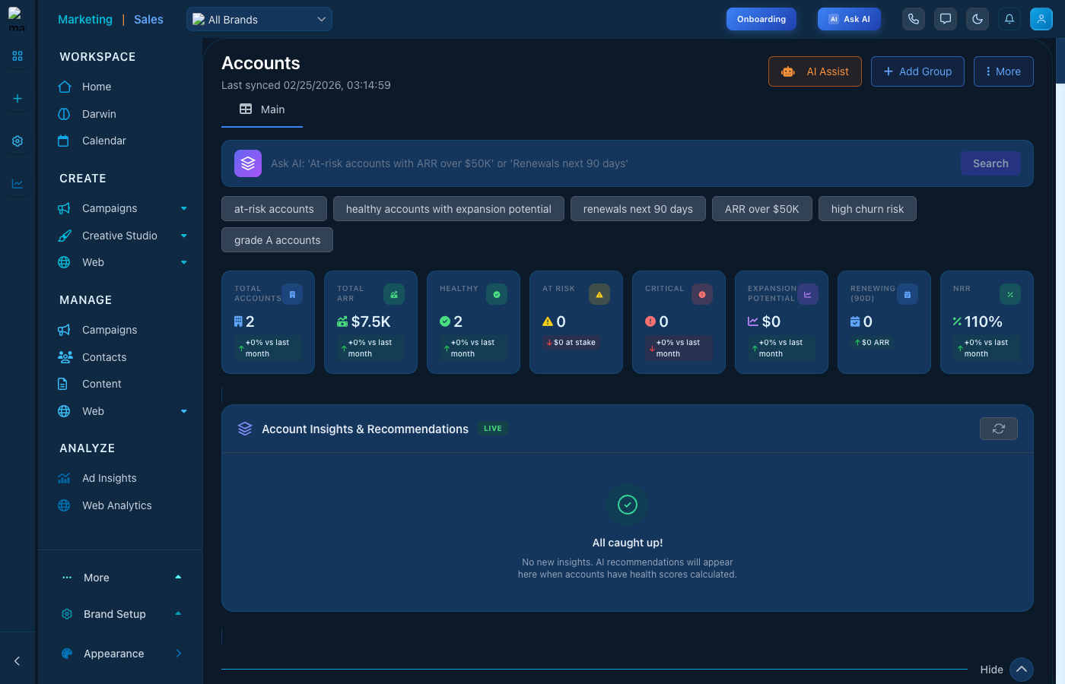The image size is (1065, 684).
Task: Click Add Group
Action: pyautogui.click(x=917, y=71)
